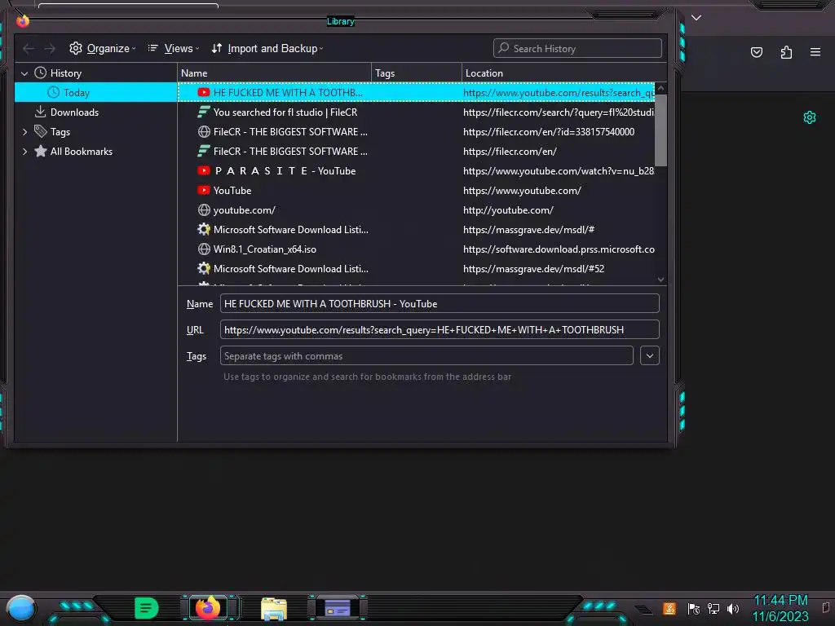The height and width of the screenshot is (626, 835).
Task: Click the Pocket save icon
Action: pos(756,52)
